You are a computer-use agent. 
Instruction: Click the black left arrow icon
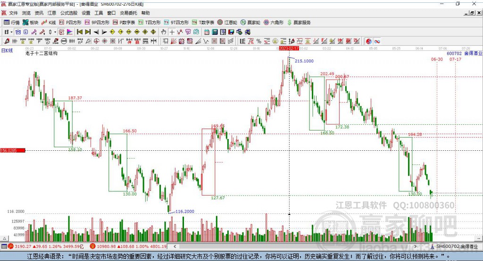(x=96, y=32)
